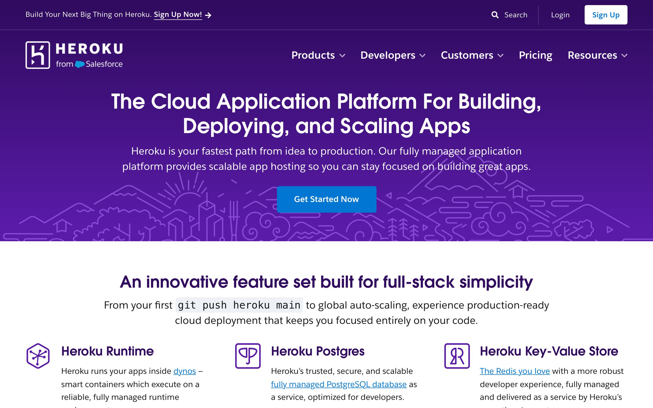
Task: Click the Salesforce cloud logo
Action: [79, 64]
